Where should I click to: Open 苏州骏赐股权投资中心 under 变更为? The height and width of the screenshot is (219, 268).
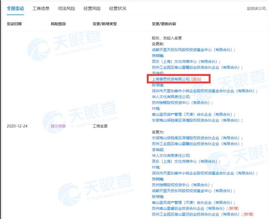tap(181, 185)
